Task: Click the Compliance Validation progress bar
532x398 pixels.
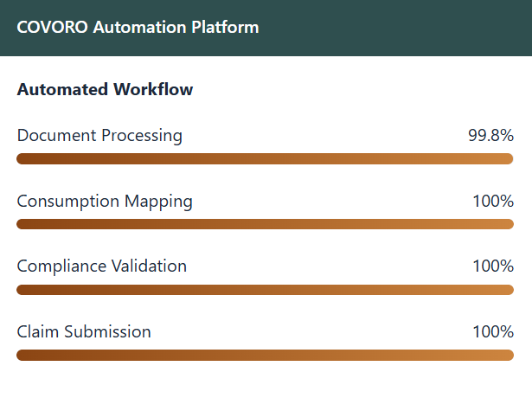Action: pyautogui.click(x=266, y=289)
